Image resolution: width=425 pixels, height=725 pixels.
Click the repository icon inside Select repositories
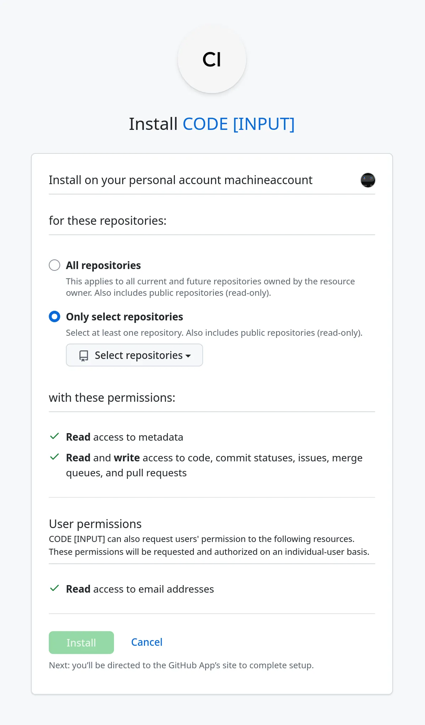click(84, 356)
